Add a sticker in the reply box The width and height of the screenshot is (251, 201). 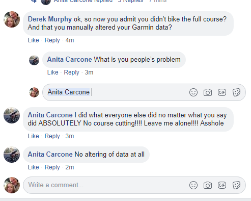click(x=236, y=92)
